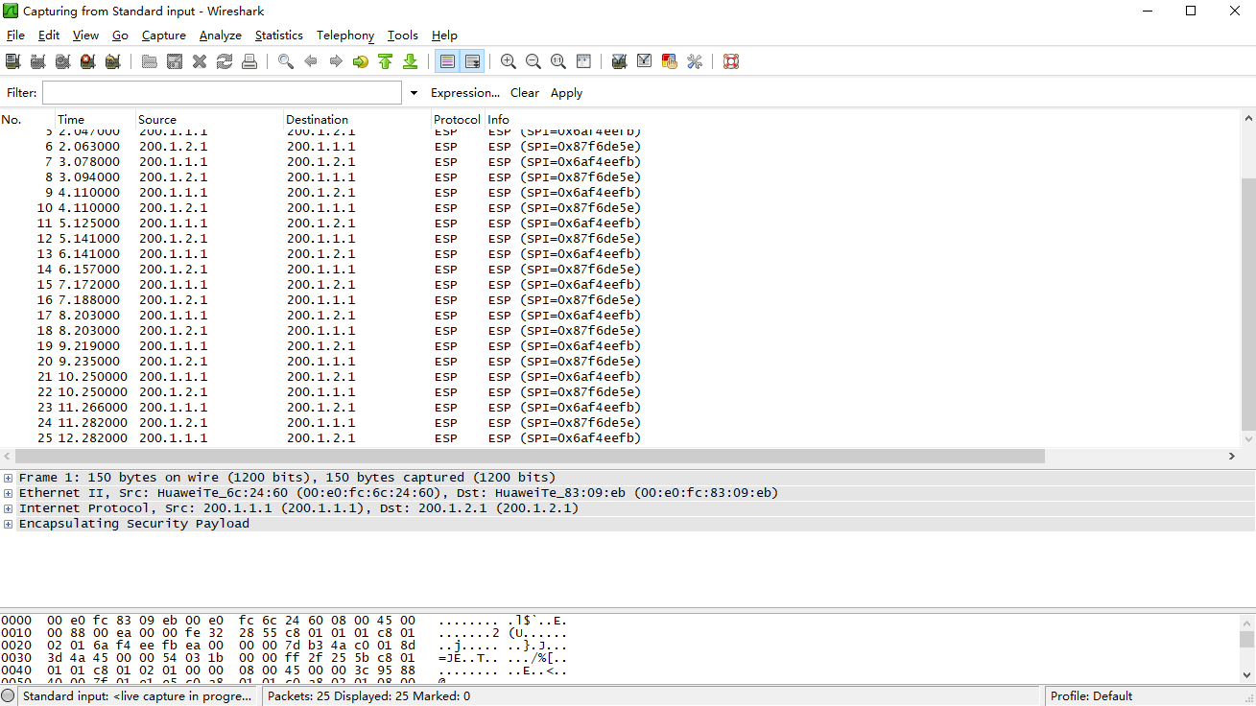Open the Coloring Rules icon

point(668,60)
